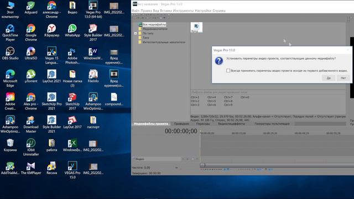Decline the dialog with the Нет button

343,78
